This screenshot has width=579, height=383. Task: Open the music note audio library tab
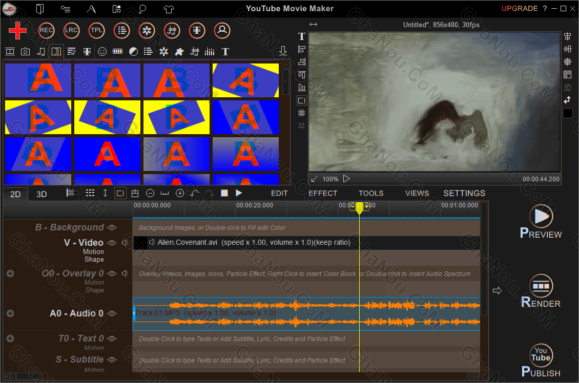click(x=40, y=52)
